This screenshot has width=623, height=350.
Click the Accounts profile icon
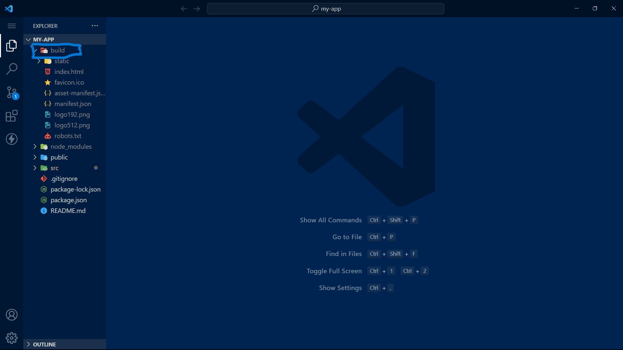[12, 314]
